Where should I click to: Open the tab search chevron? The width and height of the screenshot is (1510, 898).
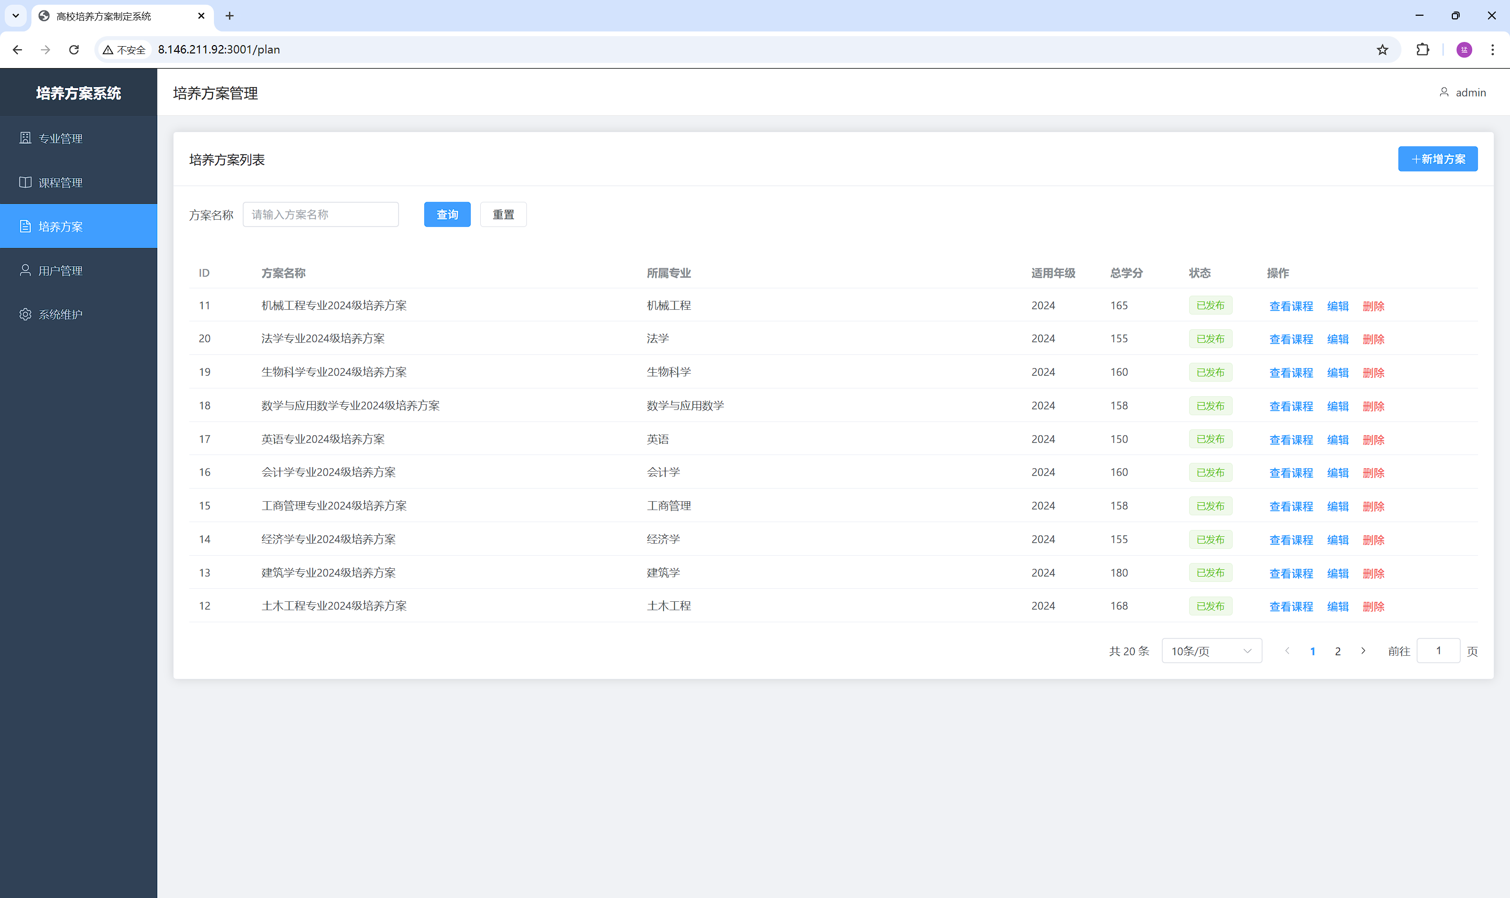16,16
